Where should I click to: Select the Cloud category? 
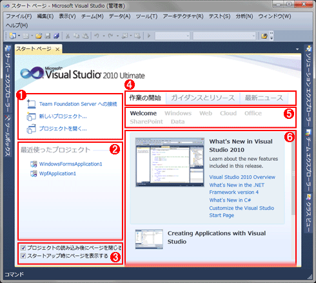(228, 113)
